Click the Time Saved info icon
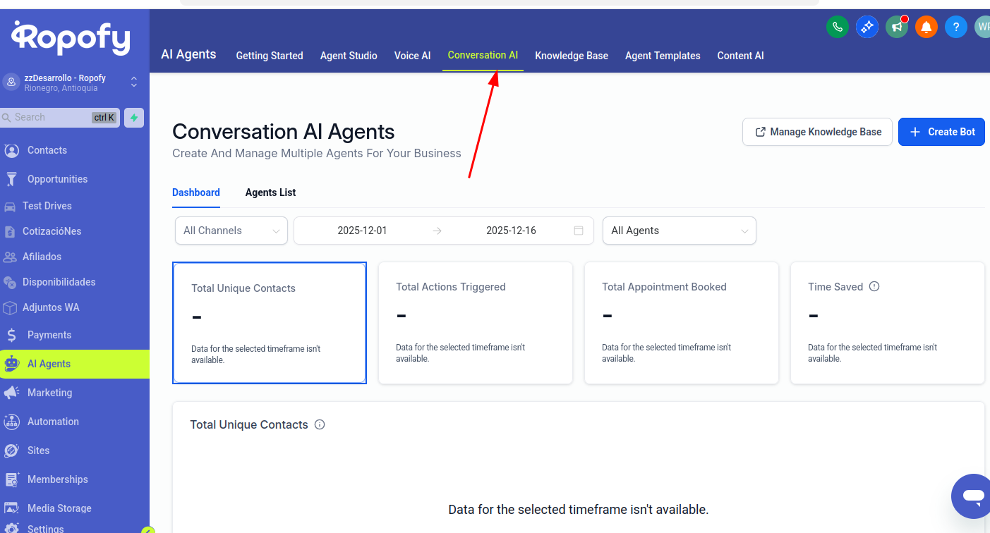 point(874,287)
